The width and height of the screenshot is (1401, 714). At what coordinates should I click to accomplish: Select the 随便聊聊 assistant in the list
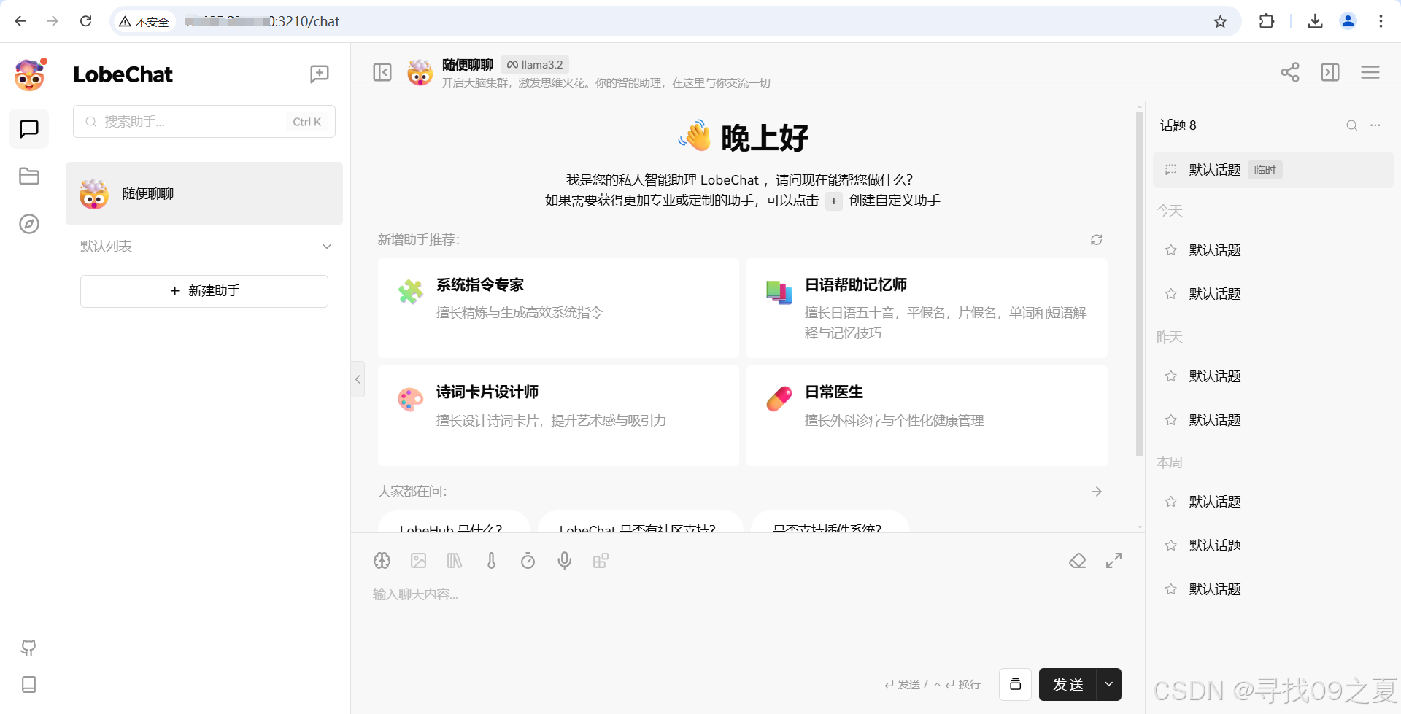coord(204,194)
